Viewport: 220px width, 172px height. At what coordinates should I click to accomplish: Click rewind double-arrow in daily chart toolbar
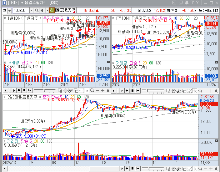127,168
